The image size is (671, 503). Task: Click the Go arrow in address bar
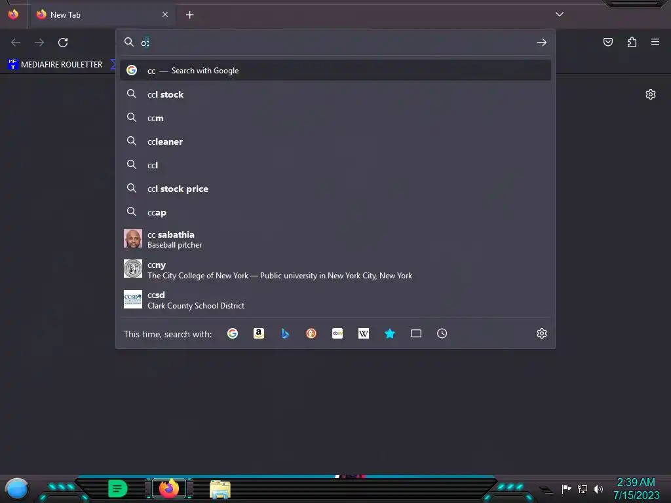[542, 43]
